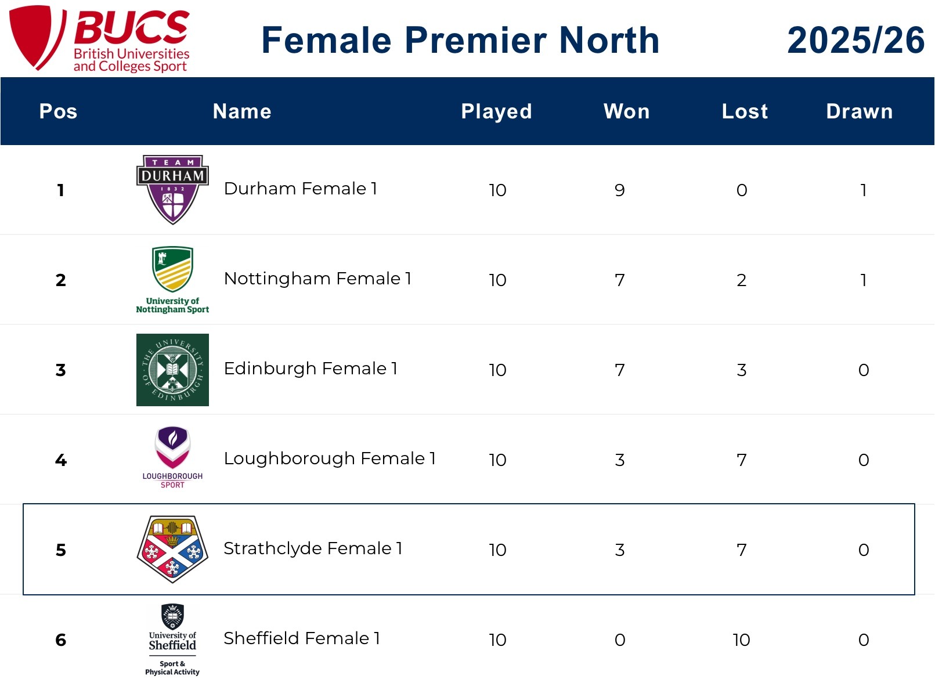This screenshot has width=935, height=690.
Task: Open the Strathclyde Female 1 team link
Action: [313, 548]
